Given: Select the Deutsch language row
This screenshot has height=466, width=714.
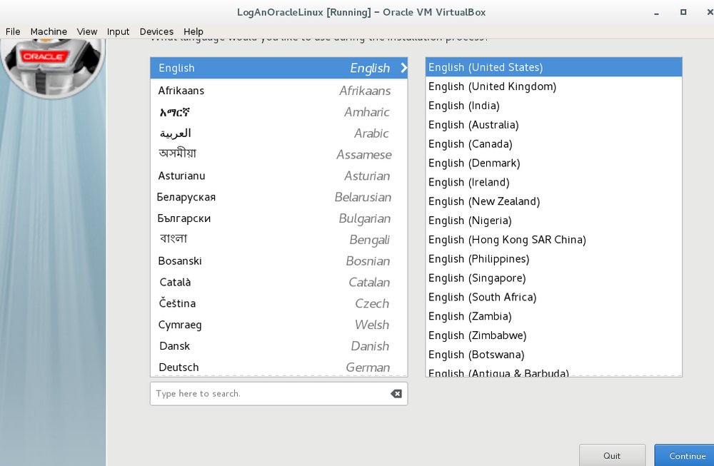Looking at the screenshot, I should 278,367.
